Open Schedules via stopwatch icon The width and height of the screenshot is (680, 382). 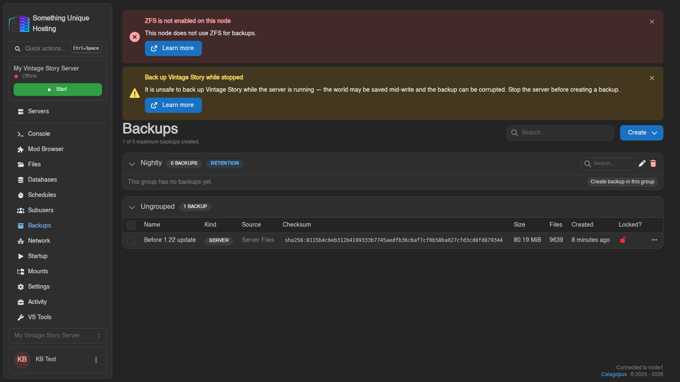tap(20, 195)
